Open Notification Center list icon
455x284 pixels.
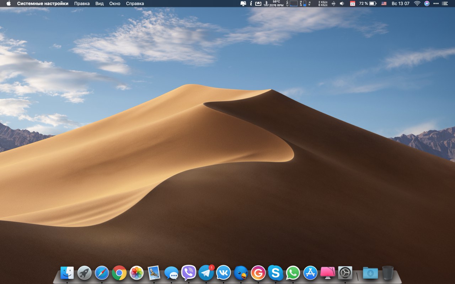pyautogui.click(x=445, y=4)
